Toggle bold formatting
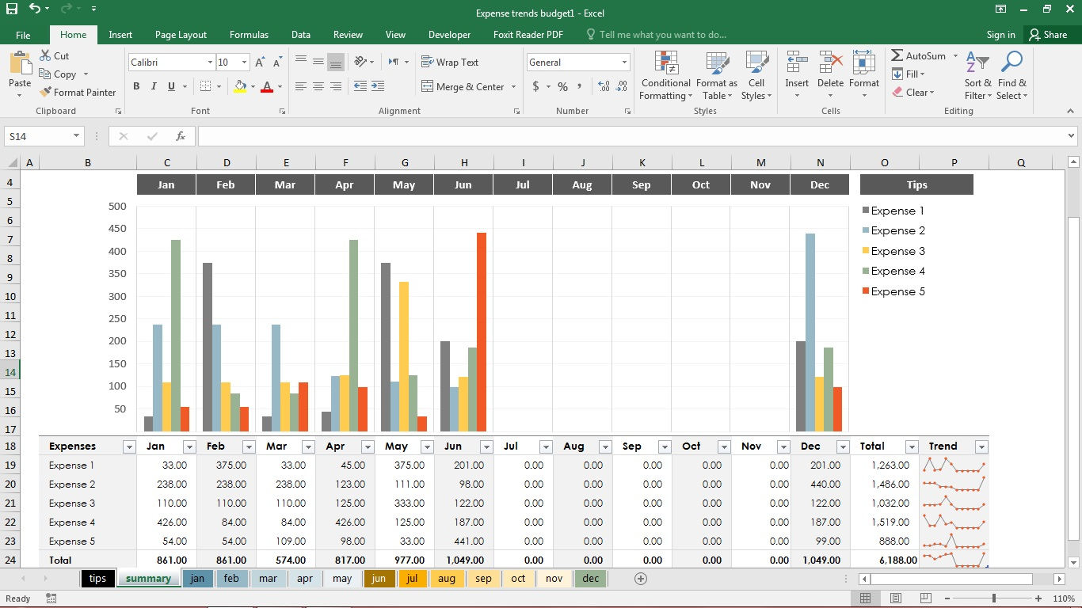This screenshot has width=1082, height=608. 135,86
